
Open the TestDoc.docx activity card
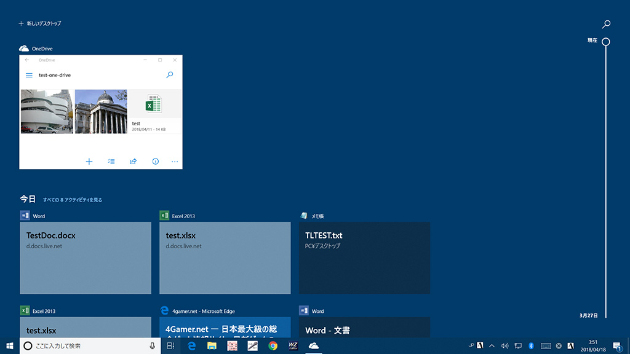[86, 258]
